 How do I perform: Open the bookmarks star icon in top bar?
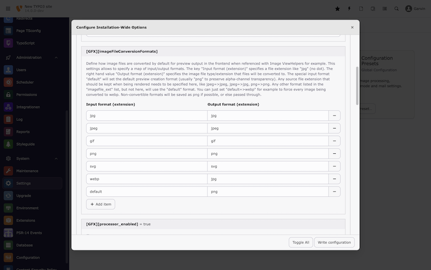pyautogui.click(x=337, y=9)
